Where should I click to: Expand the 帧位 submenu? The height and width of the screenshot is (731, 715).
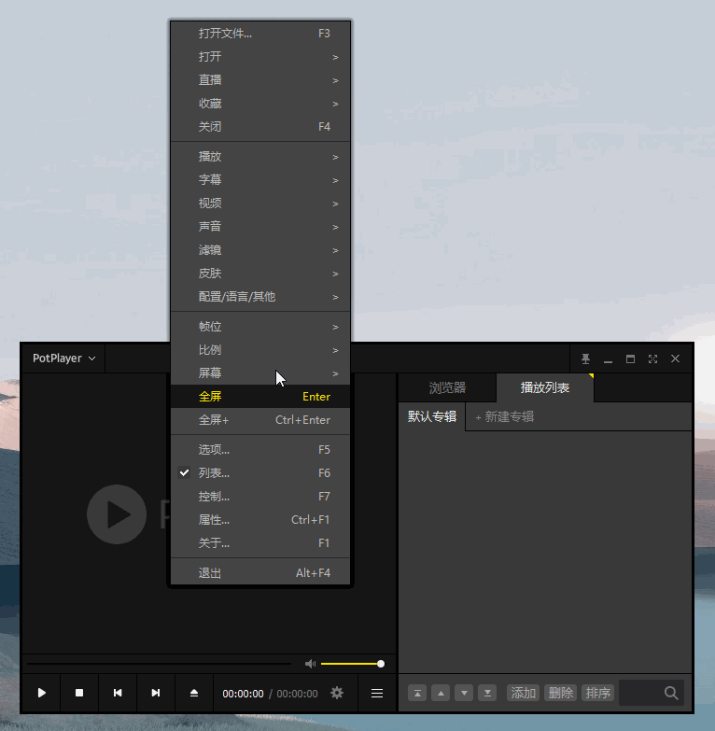pyautogui.click(x=260, y=327)
